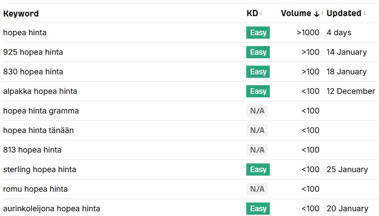Click N/A badge for '813 hopea hinta'

257,150
